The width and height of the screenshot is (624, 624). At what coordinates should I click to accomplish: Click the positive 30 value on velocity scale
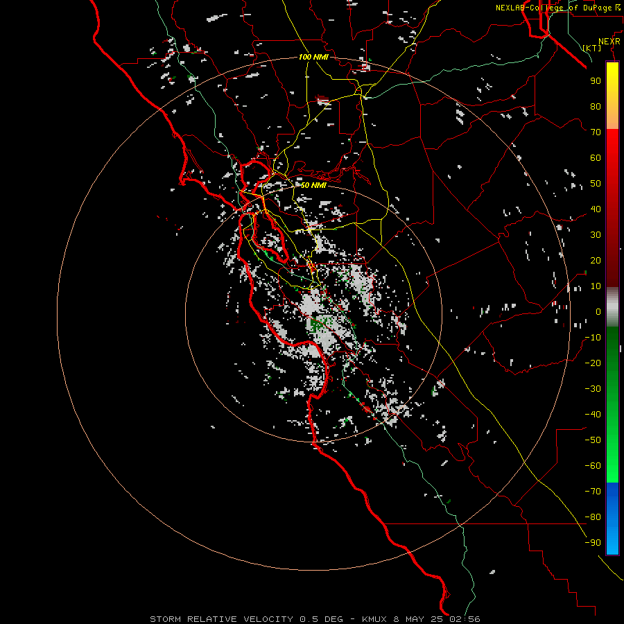click(596, 235)
